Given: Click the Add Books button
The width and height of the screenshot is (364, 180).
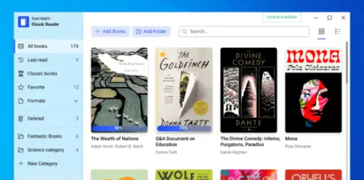Looking at the screenshot, I should (110, 31).
